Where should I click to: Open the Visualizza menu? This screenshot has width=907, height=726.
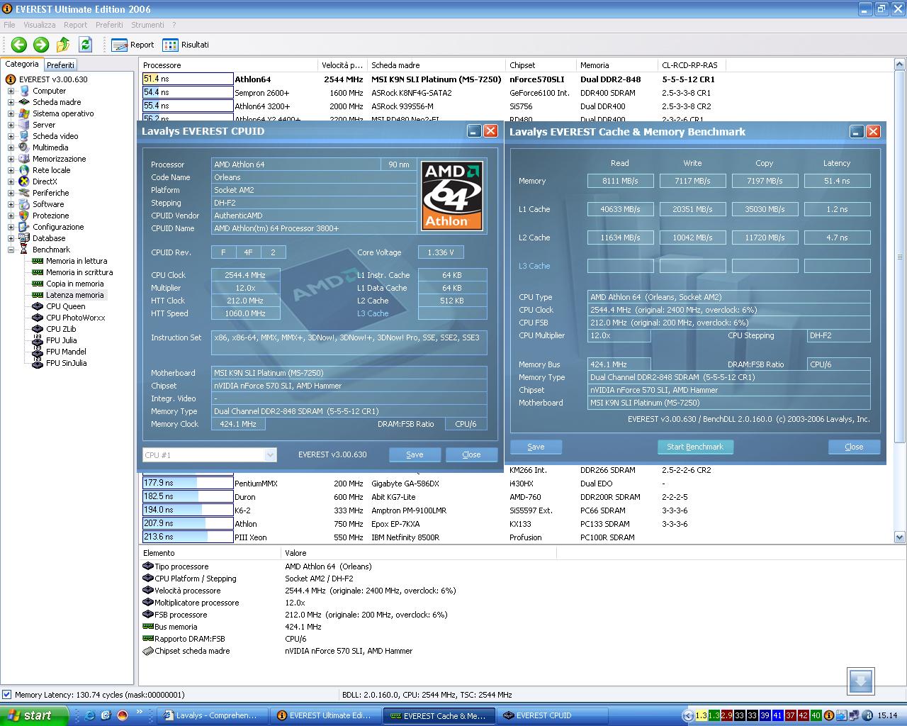39,25
